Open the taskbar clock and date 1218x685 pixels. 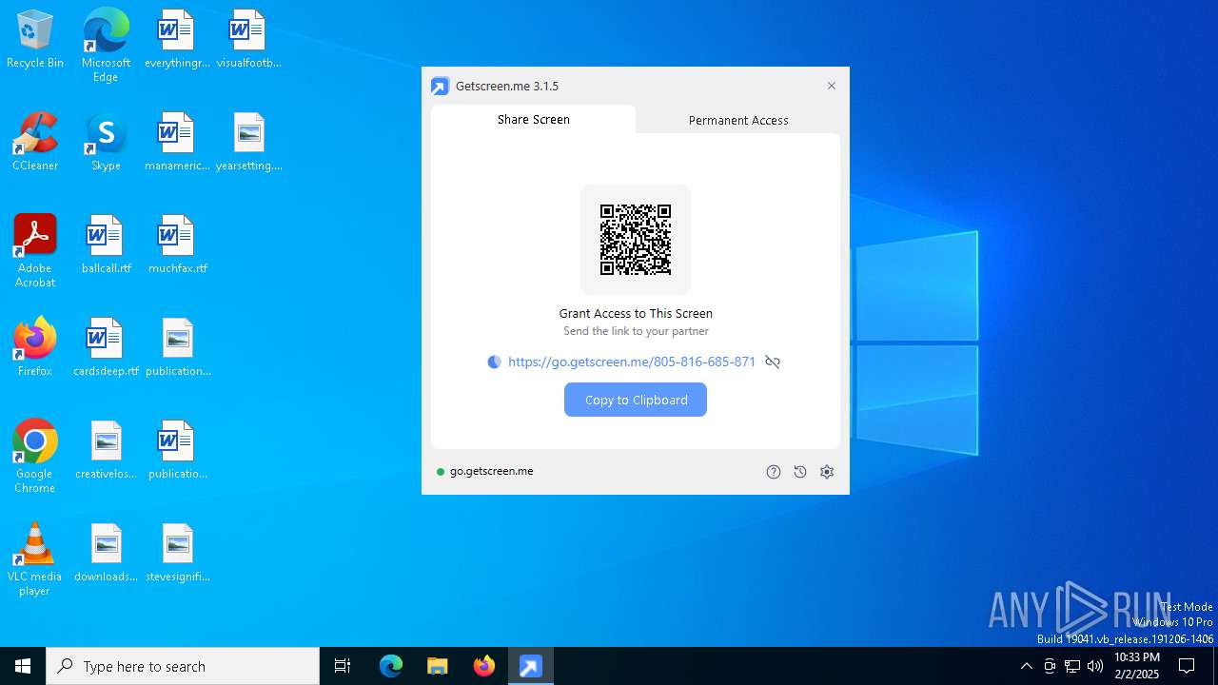[x=1136, y=666]
